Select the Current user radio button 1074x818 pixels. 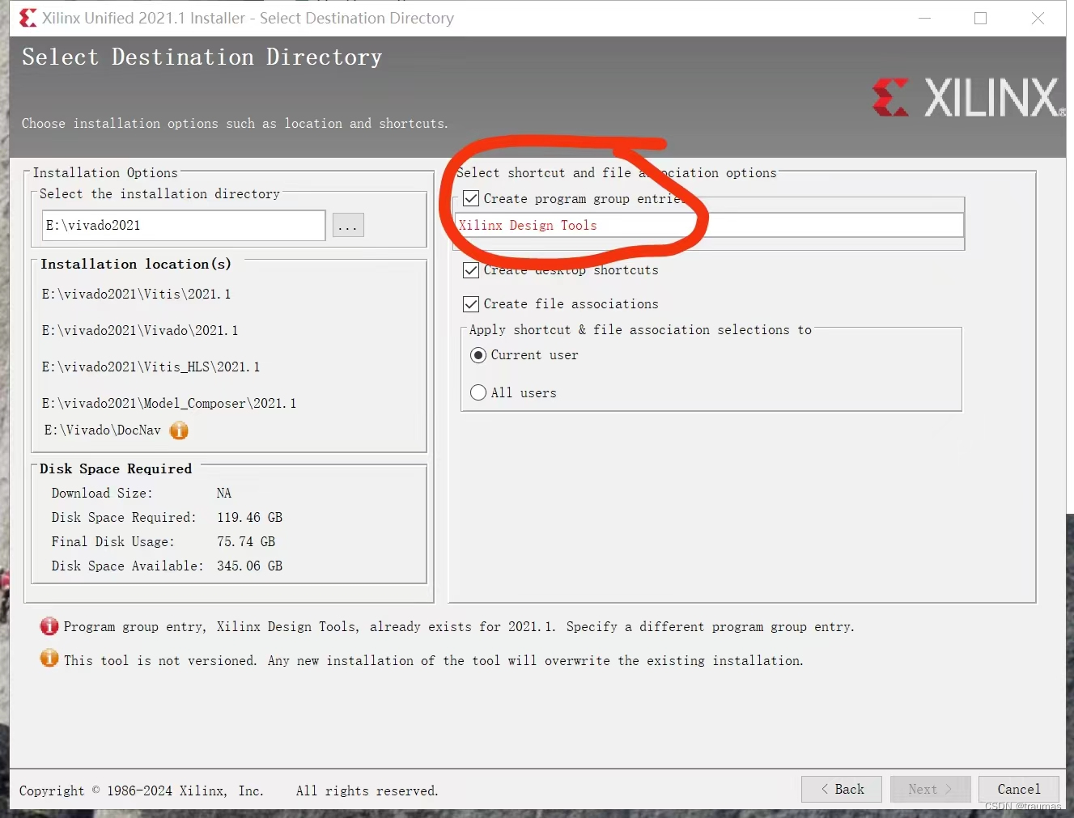(x=478, y=354)
